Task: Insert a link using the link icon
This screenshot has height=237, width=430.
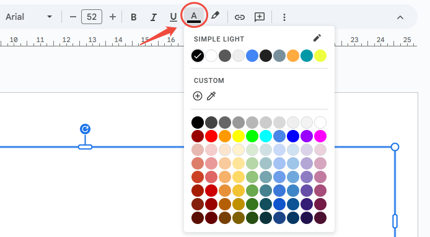Action: tap(239, 17)
